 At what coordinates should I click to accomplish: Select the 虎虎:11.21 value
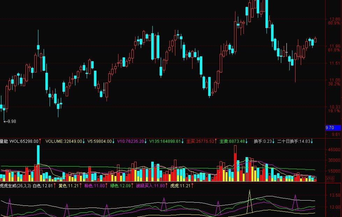pos(180,186)
